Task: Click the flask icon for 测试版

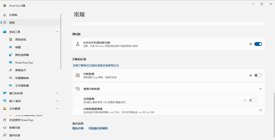Action: pyautogui.click(x=78, y=44)
